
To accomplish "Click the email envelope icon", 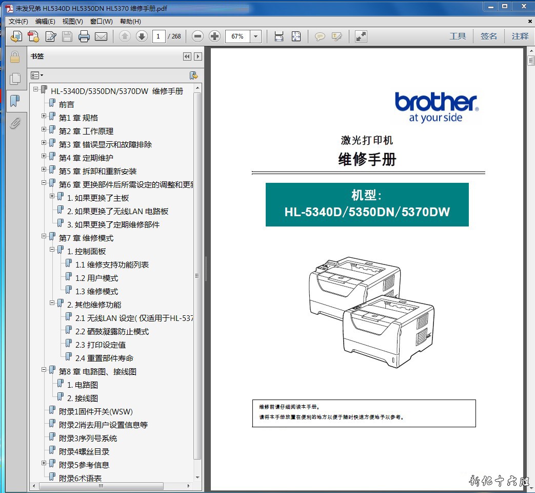I will [x=101, y=36].
